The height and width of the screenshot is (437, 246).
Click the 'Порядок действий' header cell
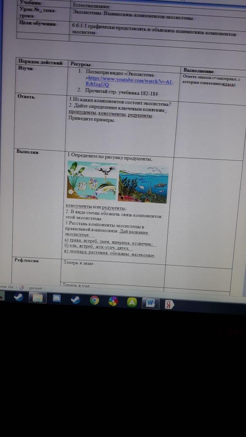coord(40,62)
